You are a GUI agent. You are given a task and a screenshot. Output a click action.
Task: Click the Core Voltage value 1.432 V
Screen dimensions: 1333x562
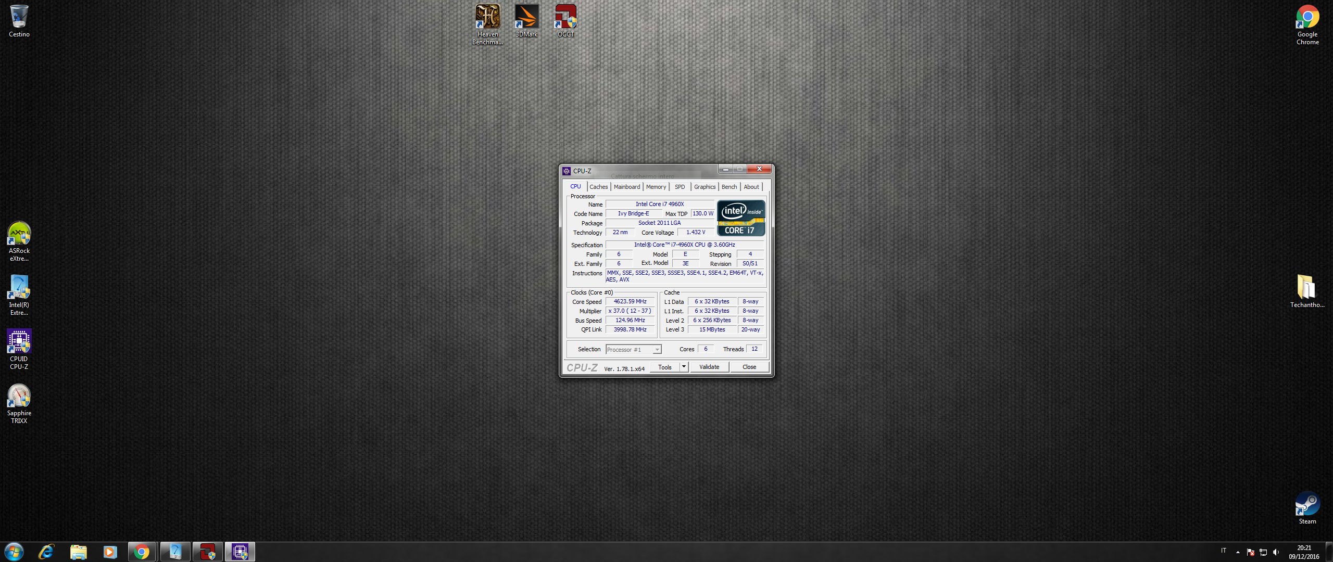696,232
